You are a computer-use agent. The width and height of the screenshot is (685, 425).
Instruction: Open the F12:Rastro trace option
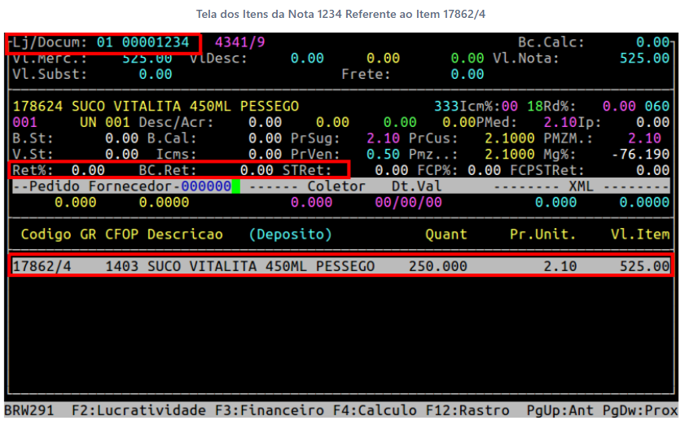(469, 410)
